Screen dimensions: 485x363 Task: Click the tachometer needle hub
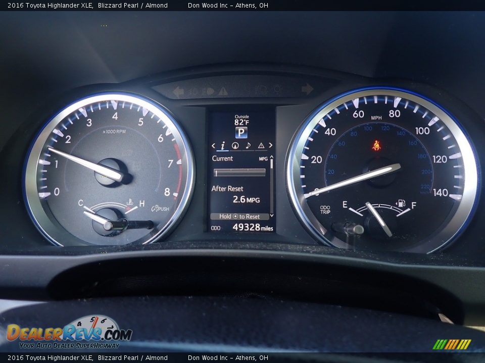pyautogui.click(x=111, y=172)
